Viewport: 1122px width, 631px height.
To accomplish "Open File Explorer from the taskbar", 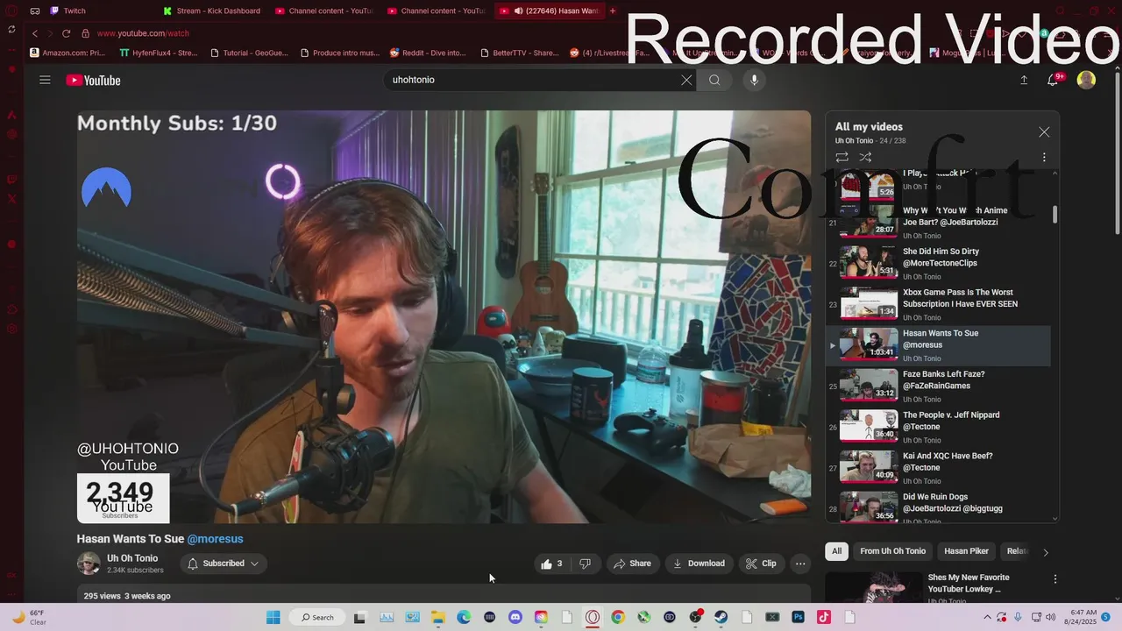I will coord(438,617).
